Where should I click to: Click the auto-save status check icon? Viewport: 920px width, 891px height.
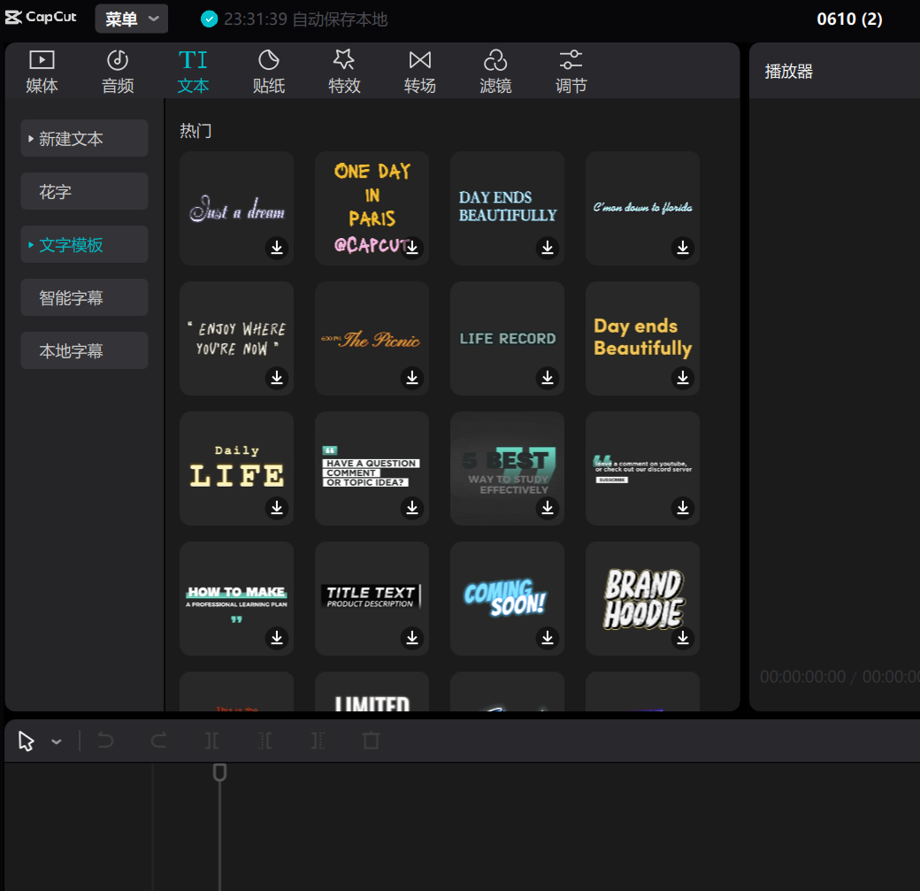209,19
